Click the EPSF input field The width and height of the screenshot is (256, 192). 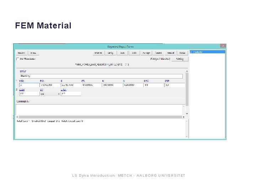pos(71,94)
